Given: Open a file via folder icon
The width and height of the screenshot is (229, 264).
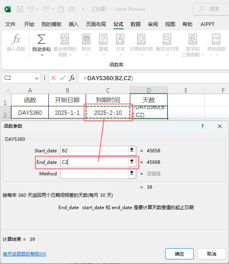Looking at the screenshot, I should point(72,9).
